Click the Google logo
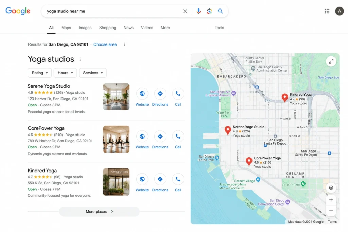Image resolution: width=348 pixels, height=232 pixels. (x=18, y=11)
